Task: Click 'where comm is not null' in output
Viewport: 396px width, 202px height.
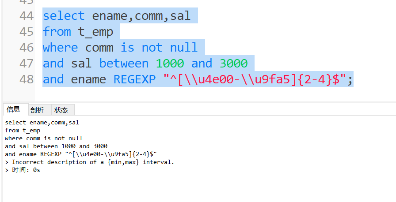Action: [43, 138]
